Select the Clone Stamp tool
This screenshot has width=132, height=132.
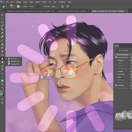click(2, 44)
